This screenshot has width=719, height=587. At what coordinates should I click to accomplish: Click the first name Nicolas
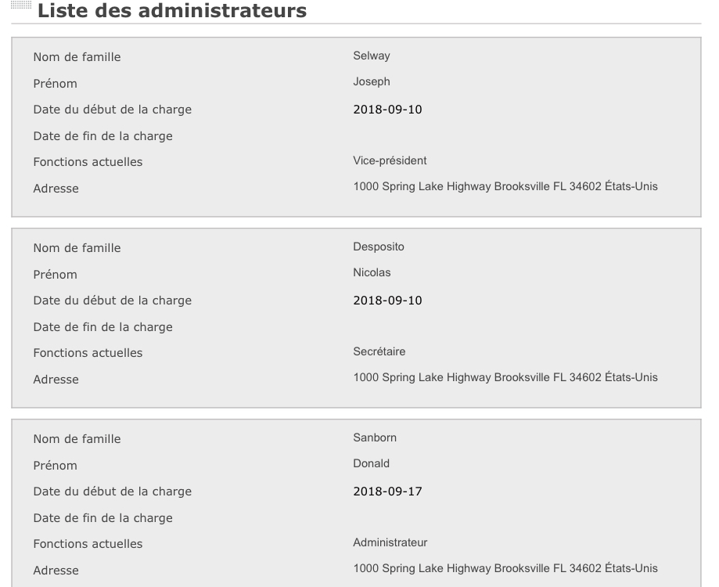372,273
